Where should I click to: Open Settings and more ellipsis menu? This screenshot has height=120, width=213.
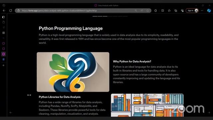click(x=202, y=10)
